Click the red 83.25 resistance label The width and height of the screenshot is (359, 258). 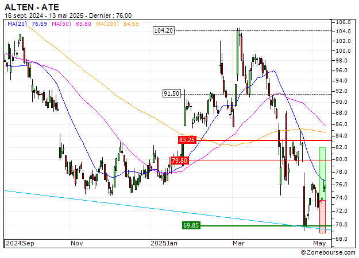tap(187, 140)
